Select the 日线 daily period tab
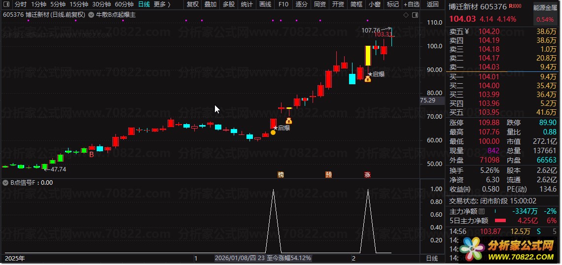Image resolution: width=562 pixels, height=265 pixels. click(144, 4)
